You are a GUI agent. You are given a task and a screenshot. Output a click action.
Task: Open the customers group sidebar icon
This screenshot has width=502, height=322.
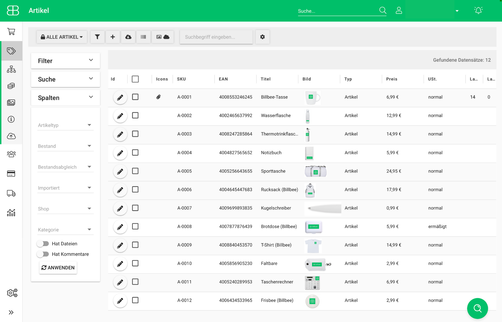11,154
